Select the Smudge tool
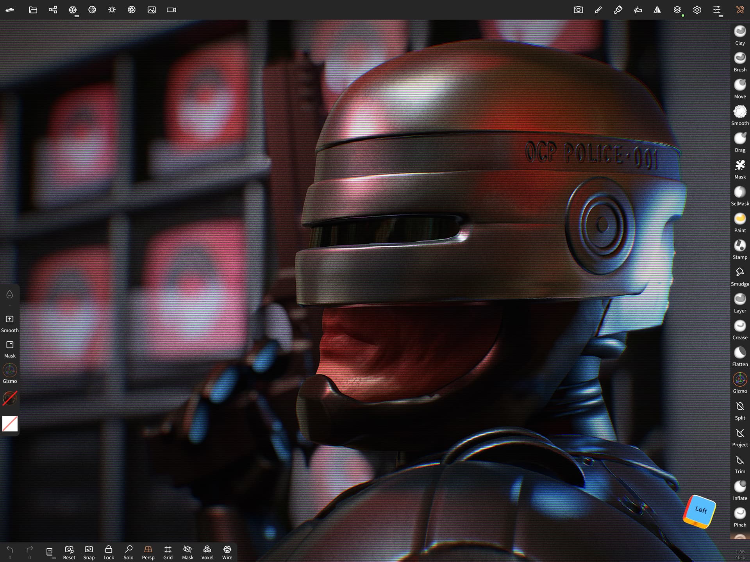Screen dimensions: 750x562 pyautogui.click(x=740, y=277)
